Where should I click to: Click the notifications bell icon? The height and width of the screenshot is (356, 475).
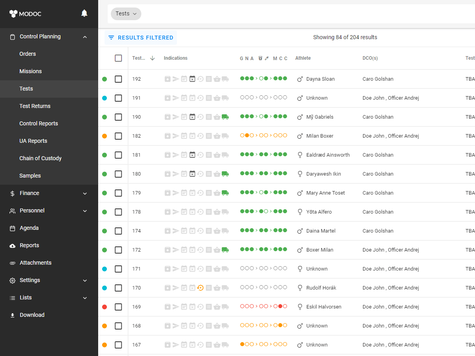84,13
